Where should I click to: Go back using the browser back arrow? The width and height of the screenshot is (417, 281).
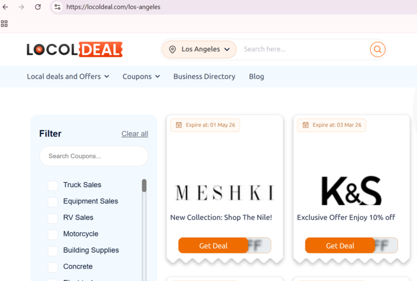point(5,7)
